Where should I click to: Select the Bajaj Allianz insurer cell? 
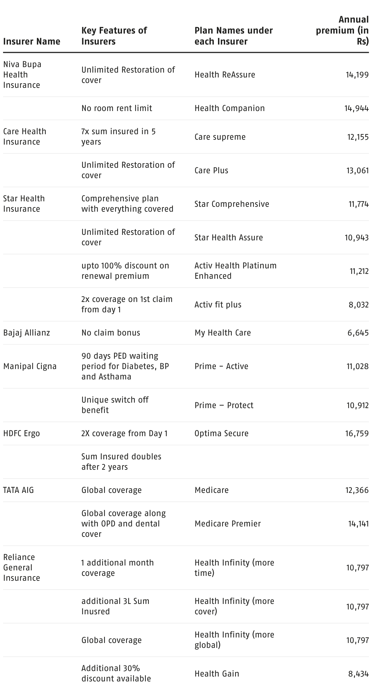27,333
